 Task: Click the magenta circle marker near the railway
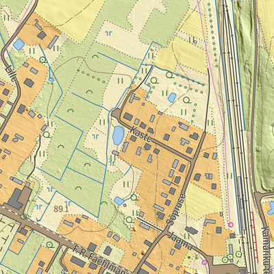[231, 225]
